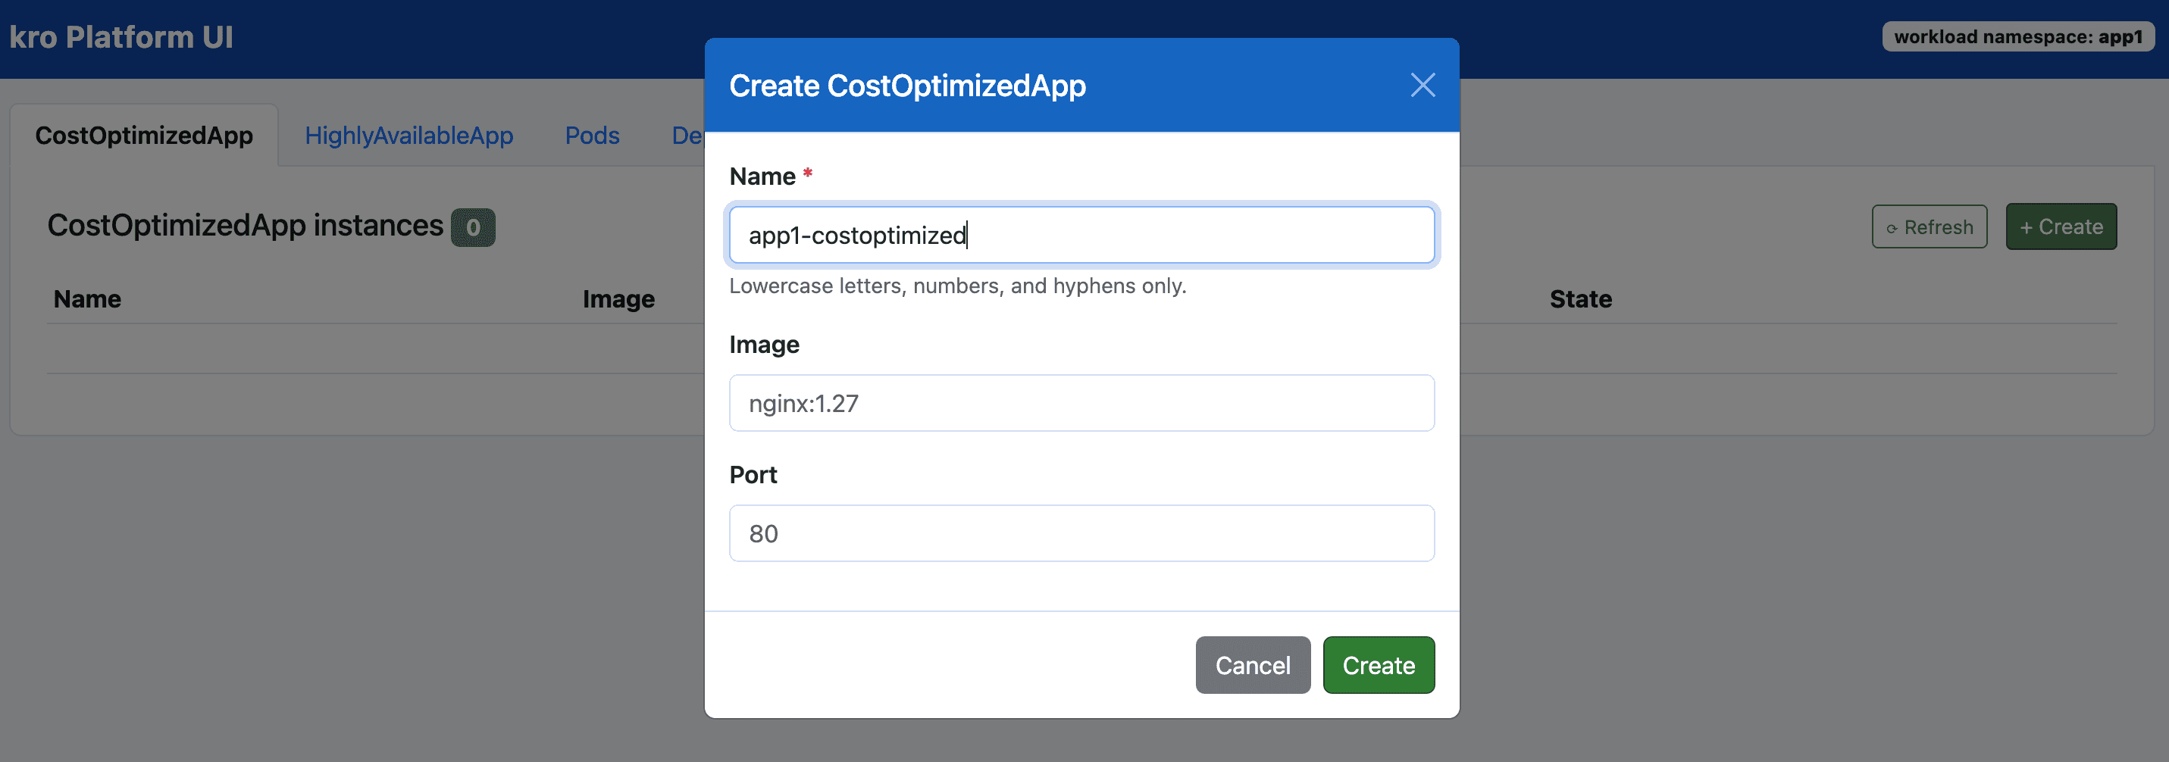
Task: Submit with the dialog's green Create button
Action: [x=1378, y=665]
